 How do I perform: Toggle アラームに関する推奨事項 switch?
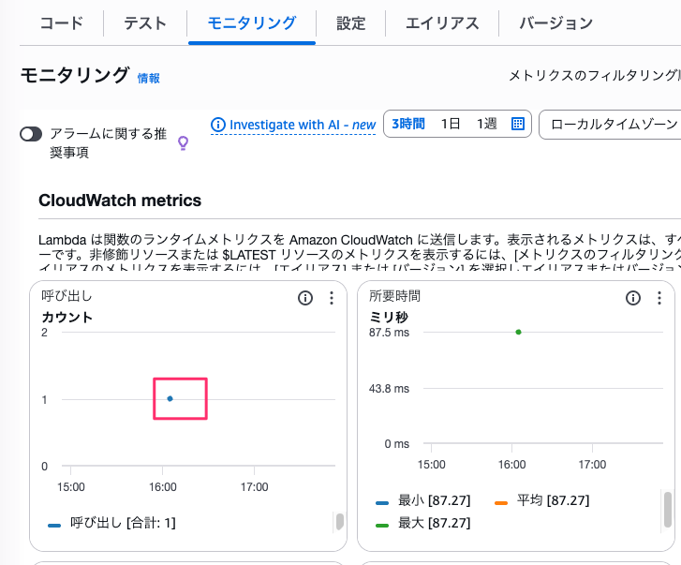click(x=31, y=134)
